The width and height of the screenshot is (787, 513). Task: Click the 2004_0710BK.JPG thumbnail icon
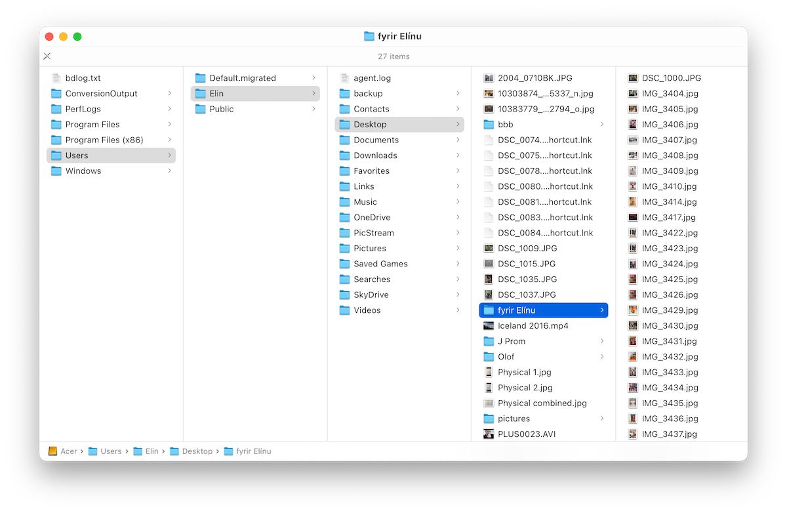[489, 78]
